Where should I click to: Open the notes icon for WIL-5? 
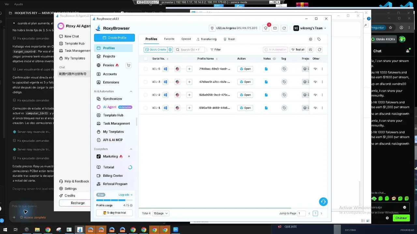[266, 69]
